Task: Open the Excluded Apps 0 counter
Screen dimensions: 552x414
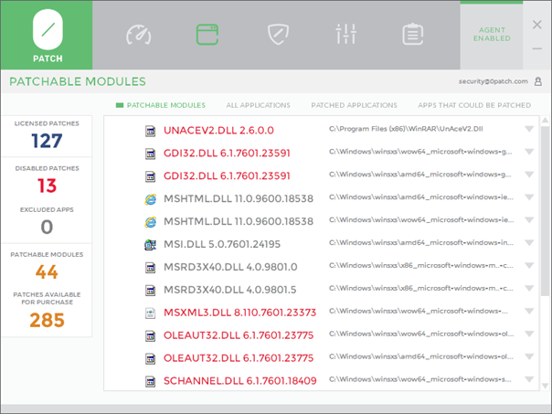Action: click(x=47, y=222)
